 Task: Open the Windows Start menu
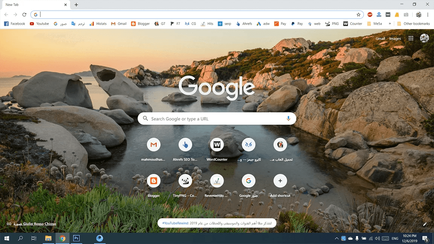[x=7, y=238]
